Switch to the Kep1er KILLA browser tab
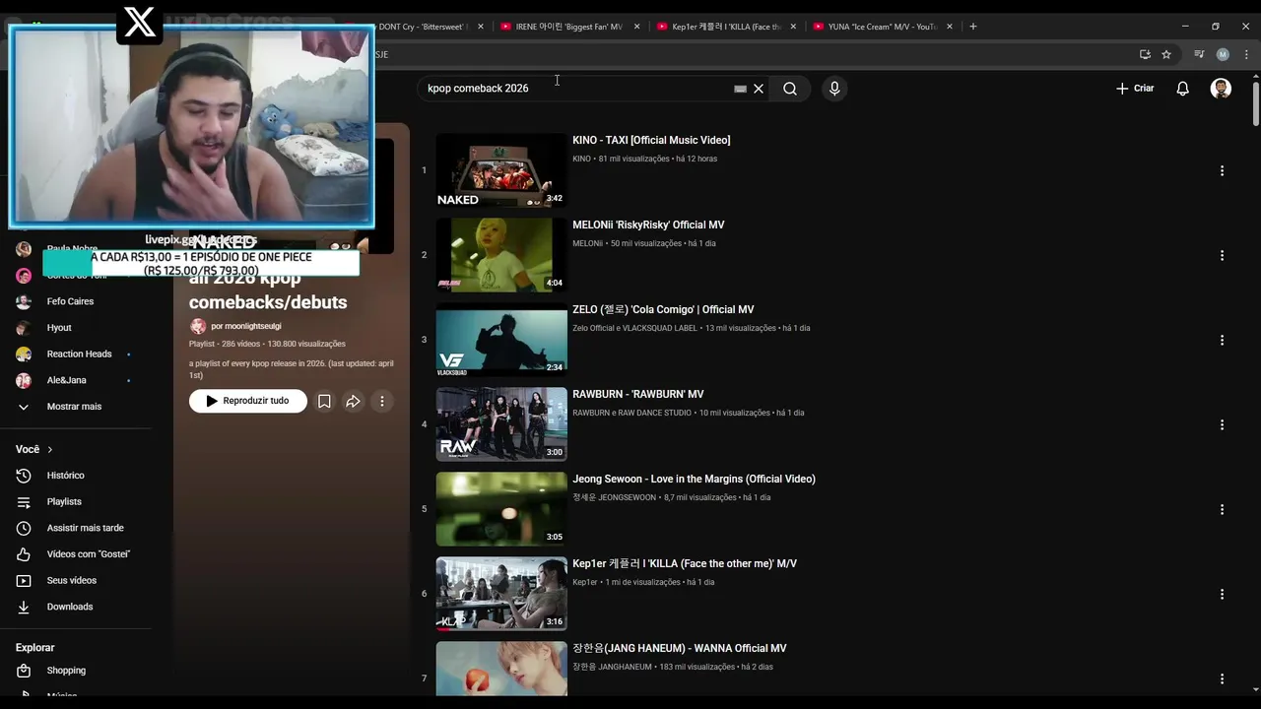The image size is (1261, 709). (x=727, y=27)
